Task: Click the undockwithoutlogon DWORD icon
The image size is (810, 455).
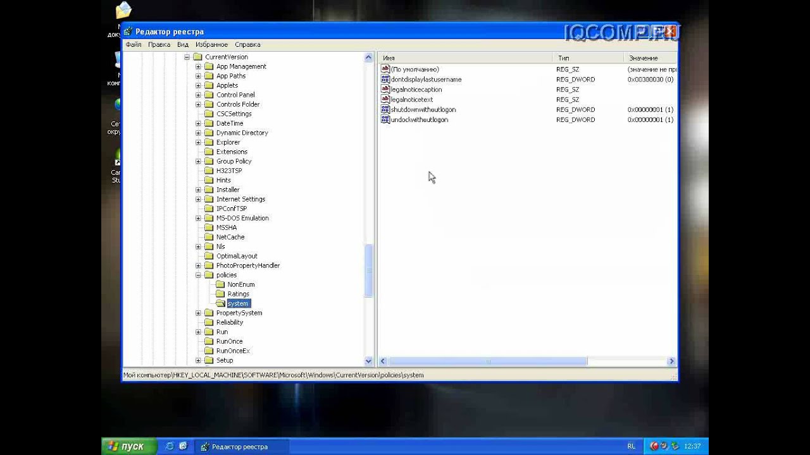Action: 385,119
